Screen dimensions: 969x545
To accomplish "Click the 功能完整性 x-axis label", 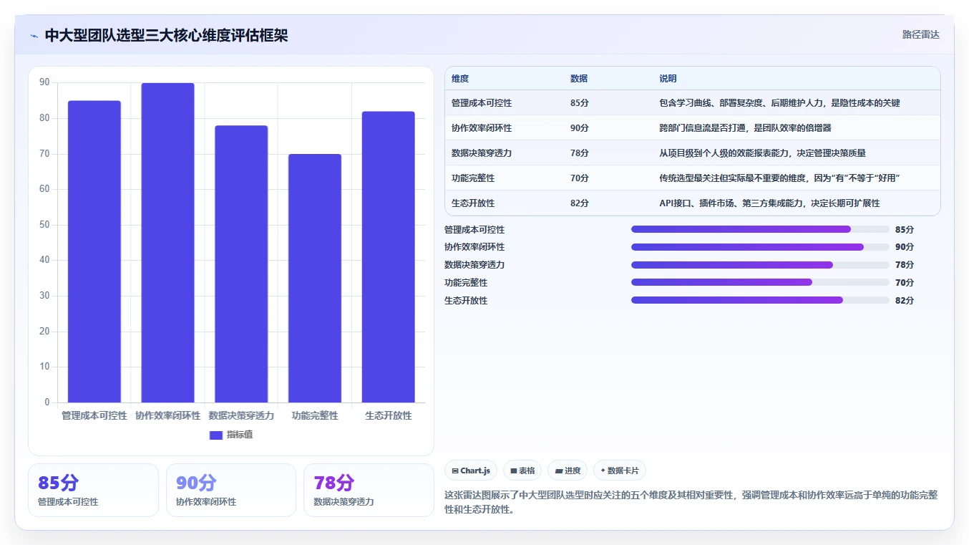I will (x=315, y=415).
